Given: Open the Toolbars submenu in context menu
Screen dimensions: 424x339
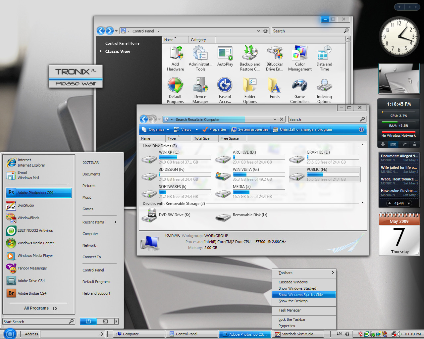Looking at the screenshot, I should [304, 273].
